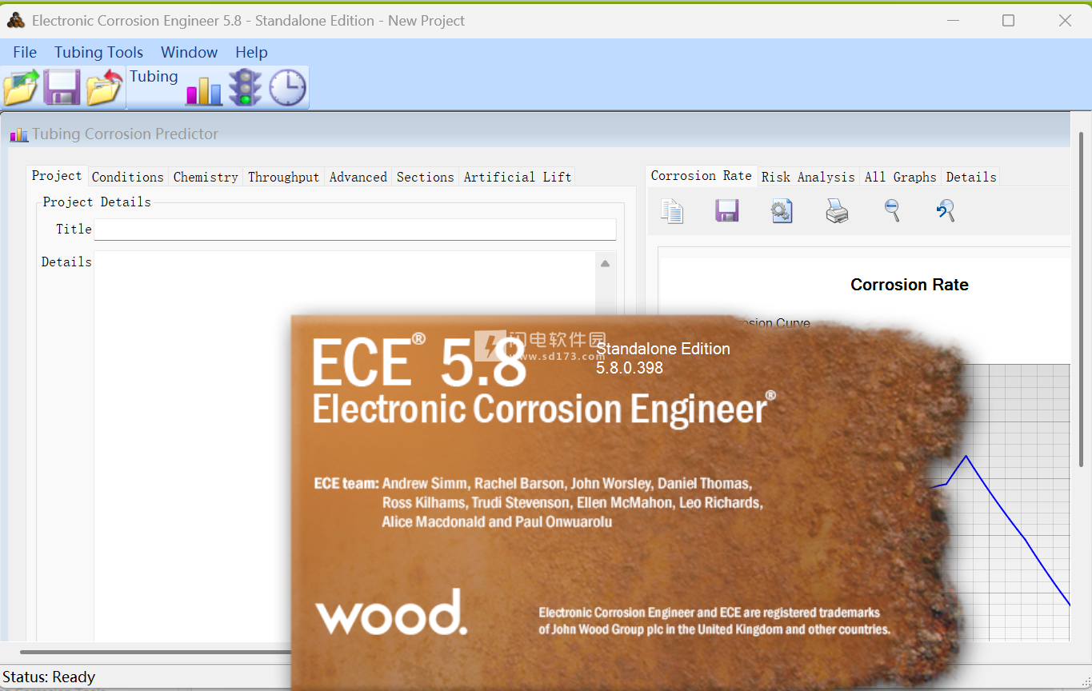This screenshot has height=691, width=1092.
Task: Close the Electronic Corrosion Engineer window
Action: tap(1065, 21)
